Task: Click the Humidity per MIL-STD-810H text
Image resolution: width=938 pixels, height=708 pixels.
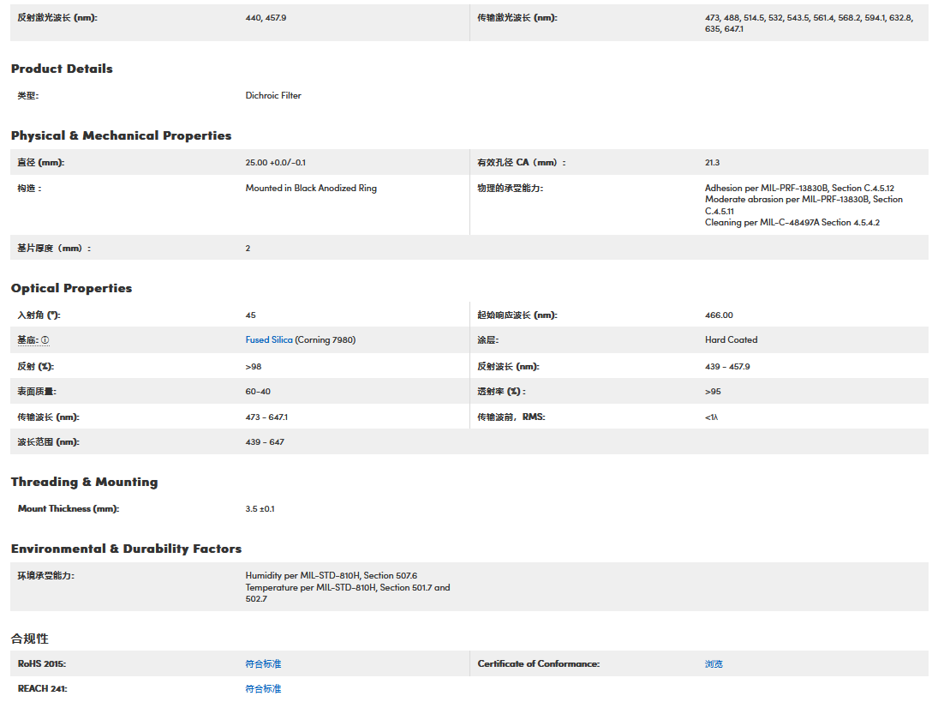Action: pyautogui.click(x=331, y=576)
